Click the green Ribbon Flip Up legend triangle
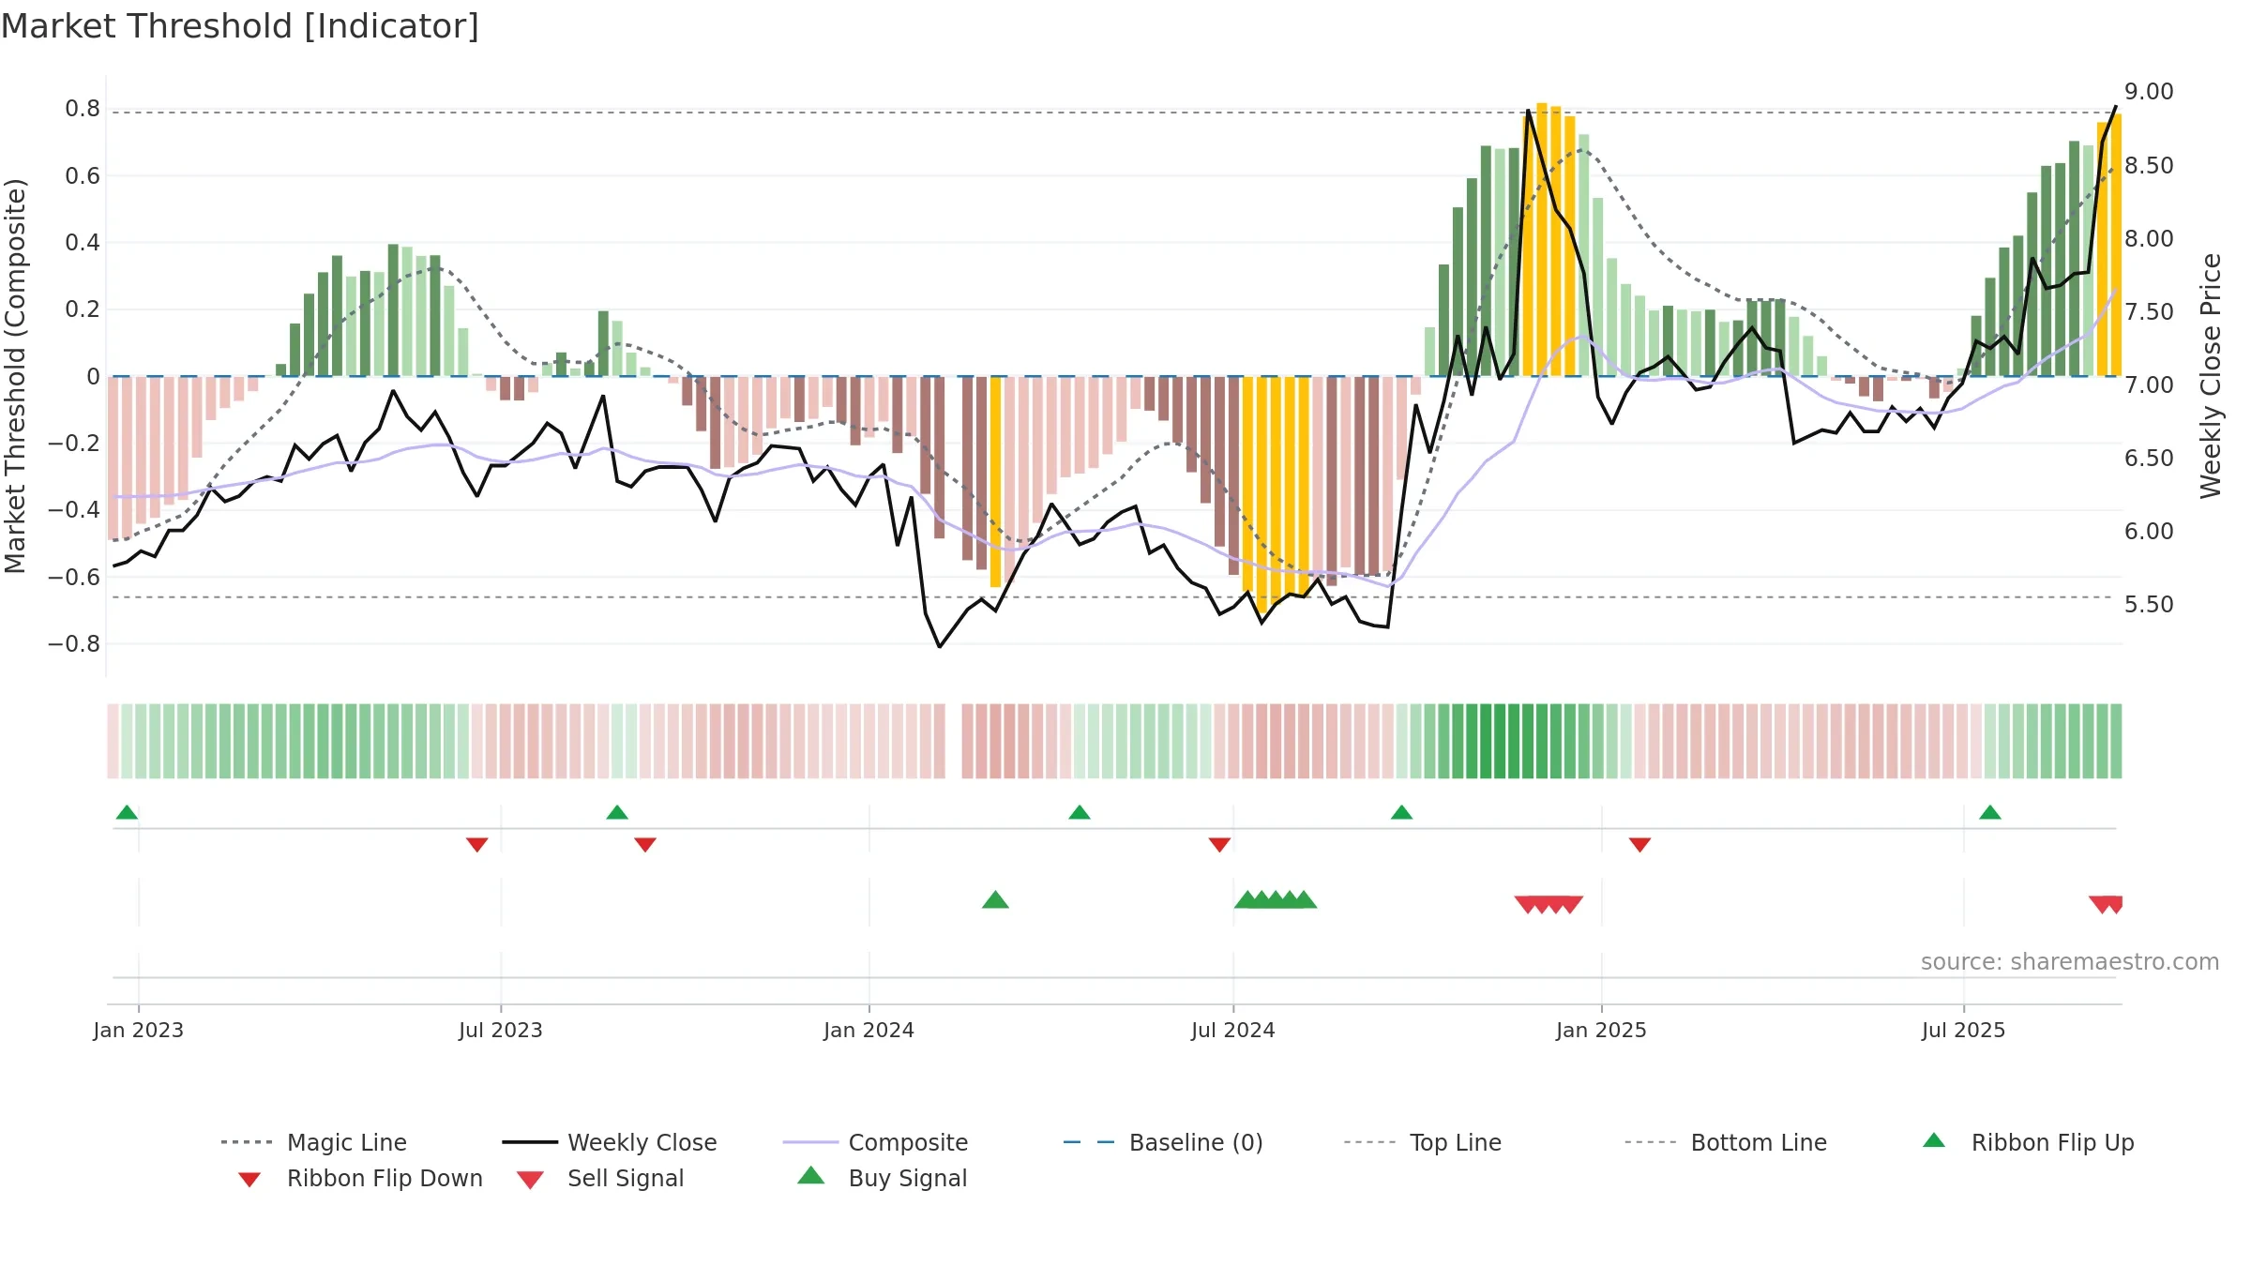This screenshot has height=1266, width=2251. (x=1934, y=1140)
